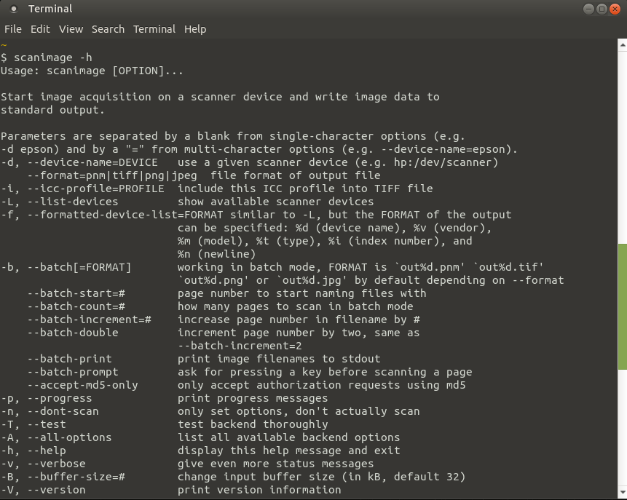Image resolution: width=627 pixels, height=500 pixels.
Task: Open the View menu
Action: point(71,29)
